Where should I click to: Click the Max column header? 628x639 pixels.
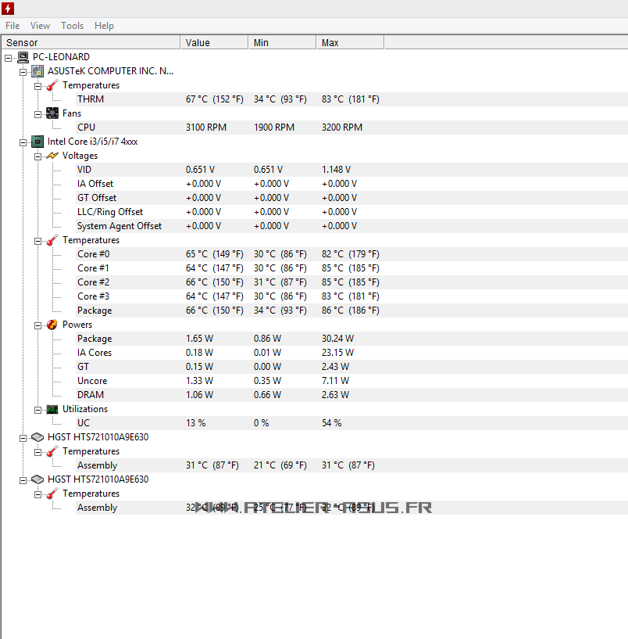pyautogui.click(x=330, y=42)
